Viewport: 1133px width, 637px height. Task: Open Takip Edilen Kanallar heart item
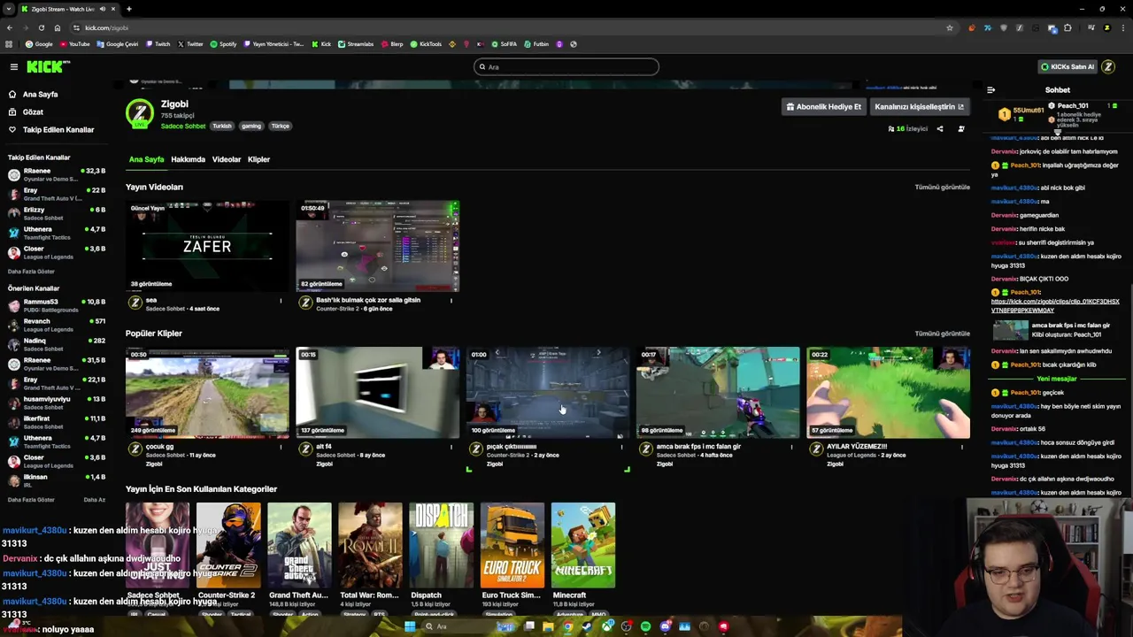pos(50,130)
